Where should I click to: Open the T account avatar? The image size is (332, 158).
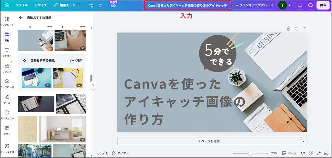282,5
